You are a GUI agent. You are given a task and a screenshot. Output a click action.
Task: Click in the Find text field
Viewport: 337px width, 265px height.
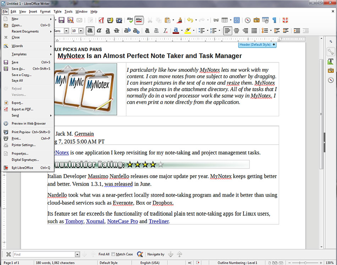click(x=44, y=254)
